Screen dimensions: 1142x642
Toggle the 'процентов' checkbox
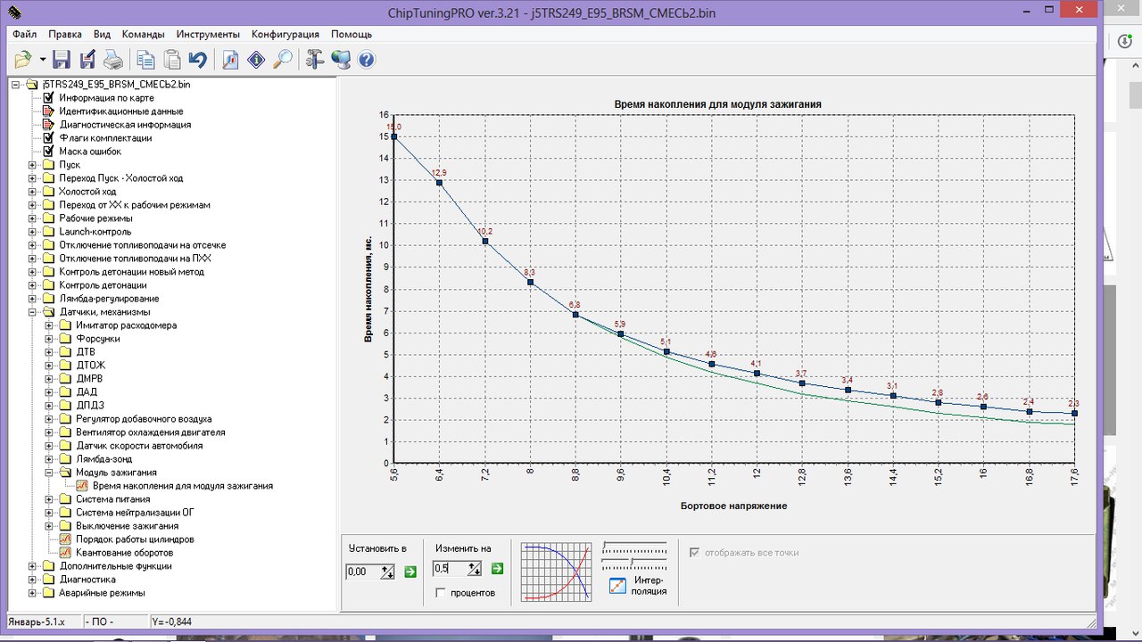pyautogui.click(x=441, y=592)
